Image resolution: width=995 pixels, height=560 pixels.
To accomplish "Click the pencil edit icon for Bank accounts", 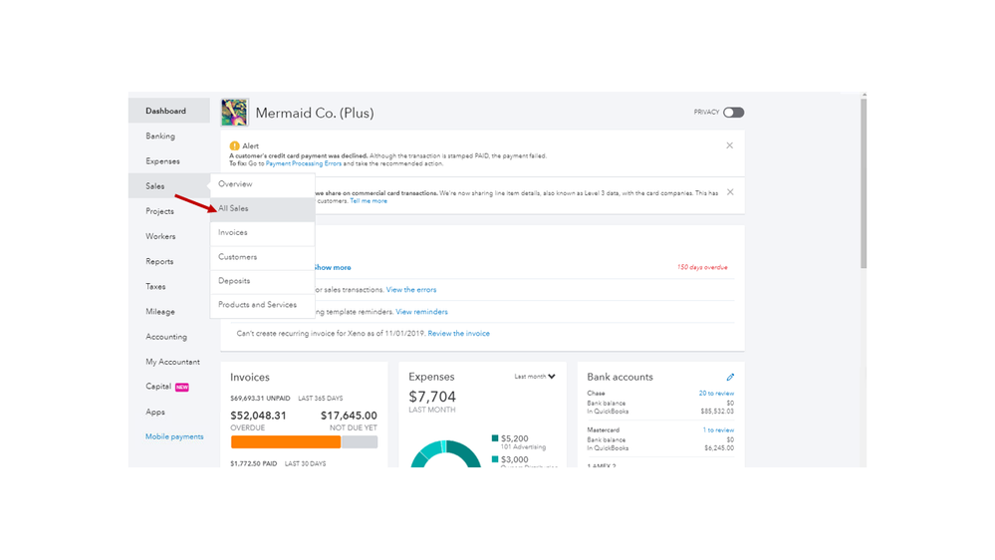I will point(730,377).
